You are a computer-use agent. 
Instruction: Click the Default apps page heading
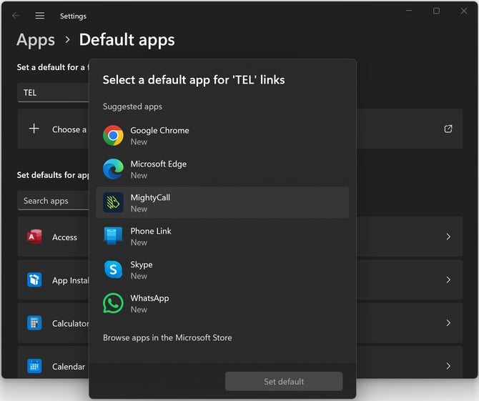click(127, 40)
